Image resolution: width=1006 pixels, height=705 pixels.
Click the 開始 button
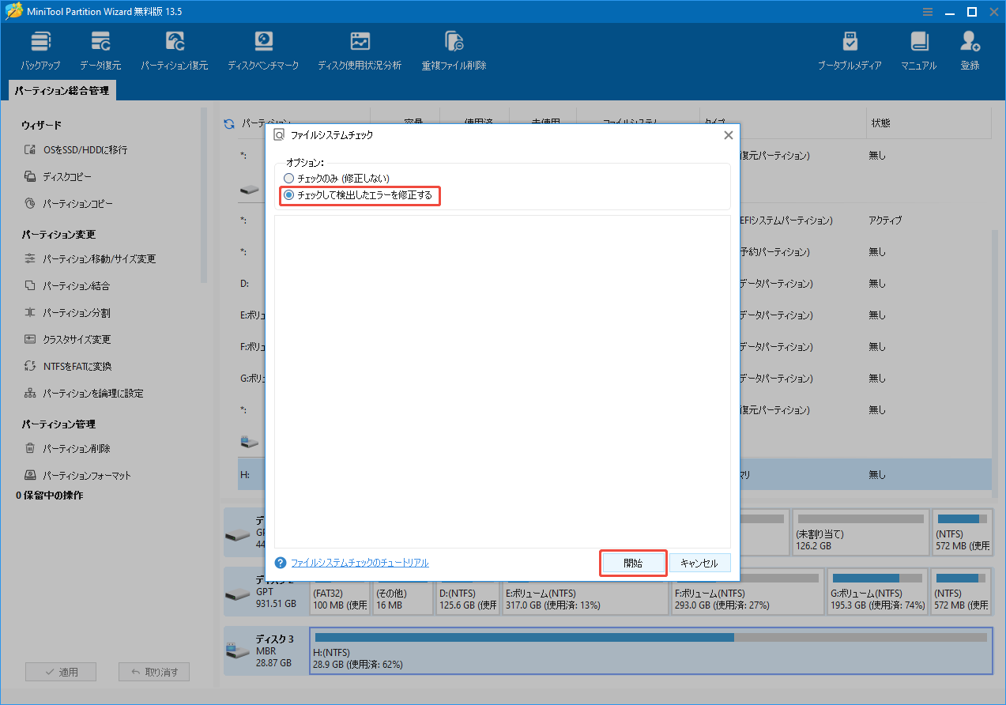(632, 563)
